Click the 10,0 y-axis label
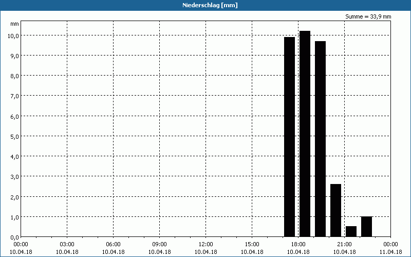Screen dimensions: 411x257 coord(13,35)
